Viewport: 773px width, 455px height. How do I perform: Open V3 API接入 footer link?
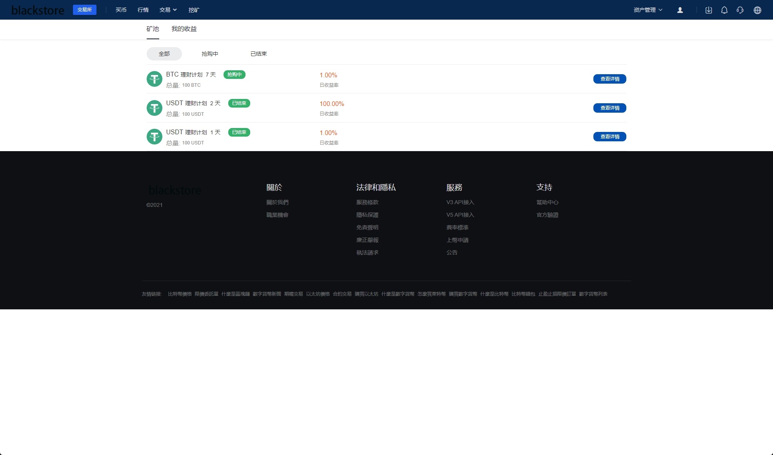coord(460,203)
